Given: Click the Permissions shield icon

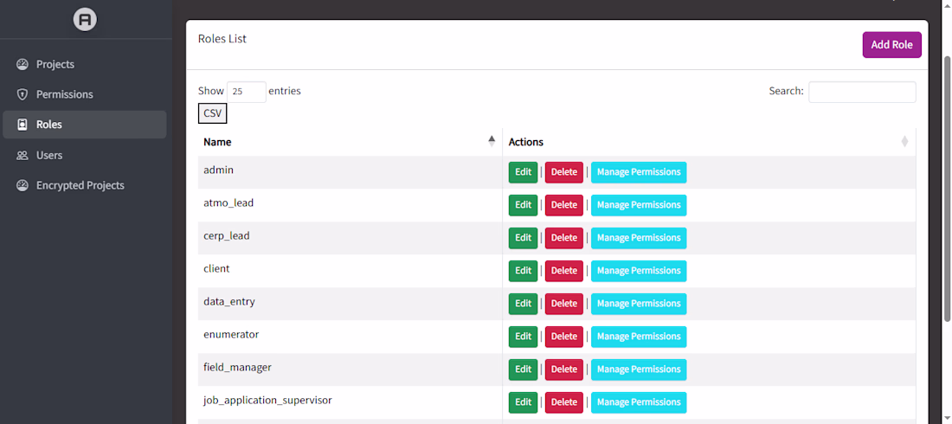Looking at the screenshot, I should (x=23, y=95).
